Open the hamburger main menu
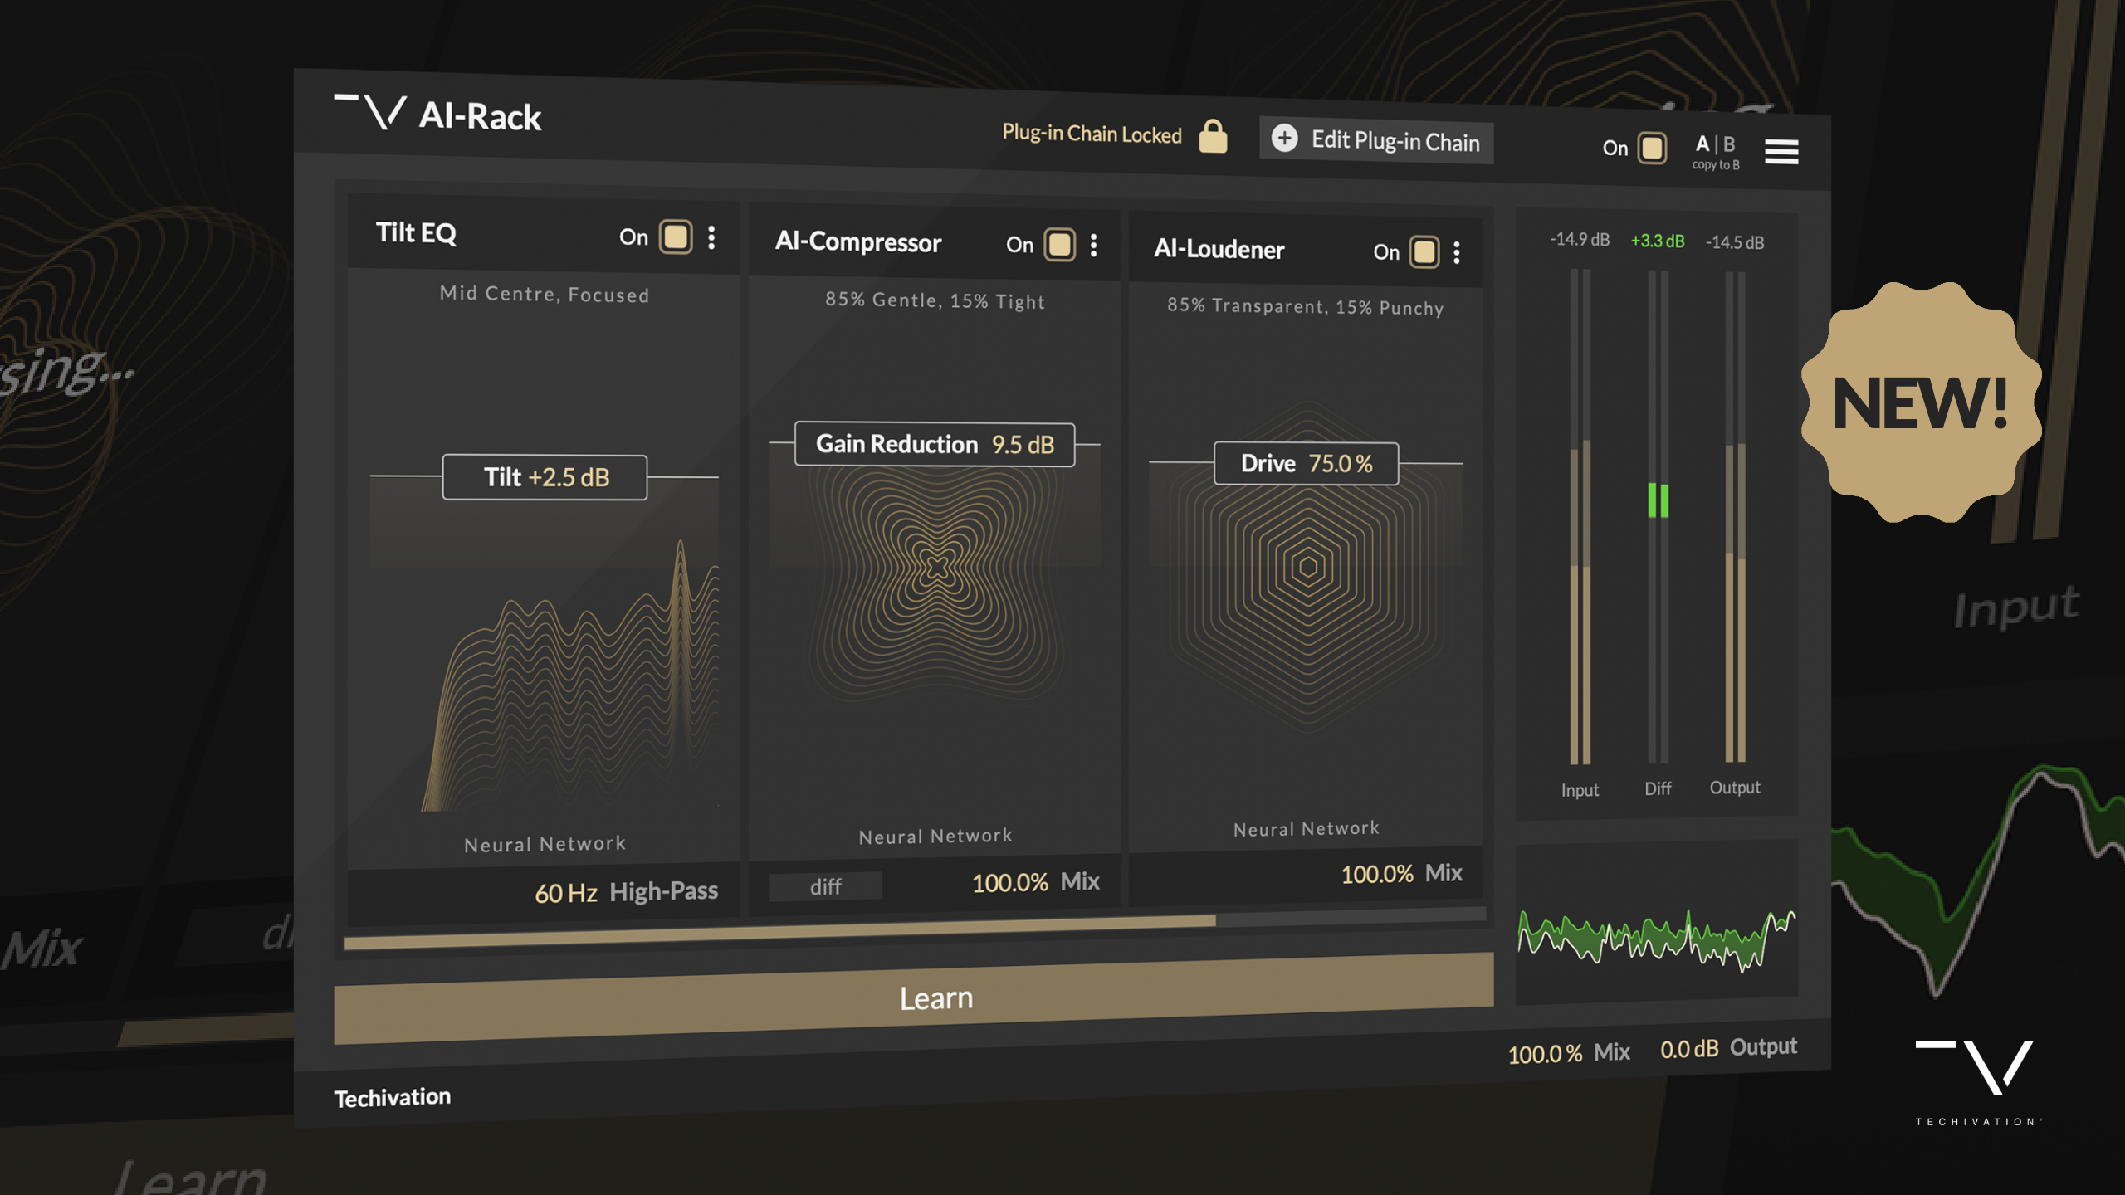This screenshot has height=1195, width=2125. tap(1781, 151)
